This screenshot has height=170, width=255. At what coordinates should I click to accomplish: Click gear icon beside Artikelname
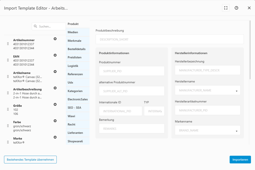click(55, 71)
